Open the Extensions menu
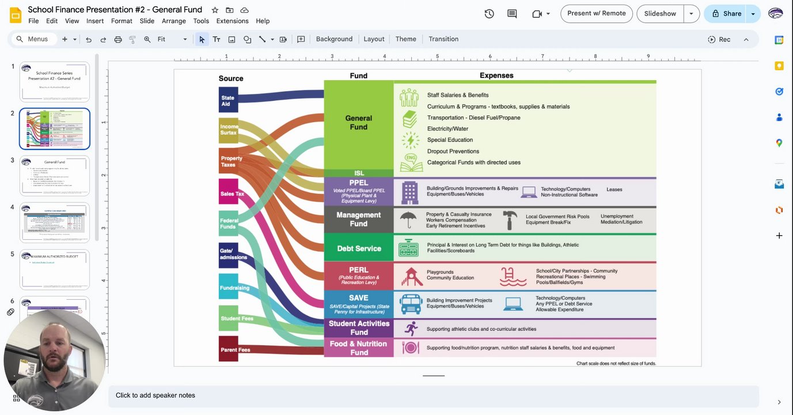This screenshot has height=415, width=793. point(232,21)
